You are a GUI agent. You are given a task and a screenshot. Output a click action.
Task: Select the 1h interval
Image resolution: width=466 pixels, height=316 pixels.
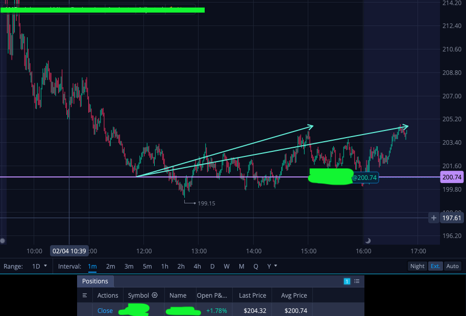pyautogui.click(x=165, y=266)
